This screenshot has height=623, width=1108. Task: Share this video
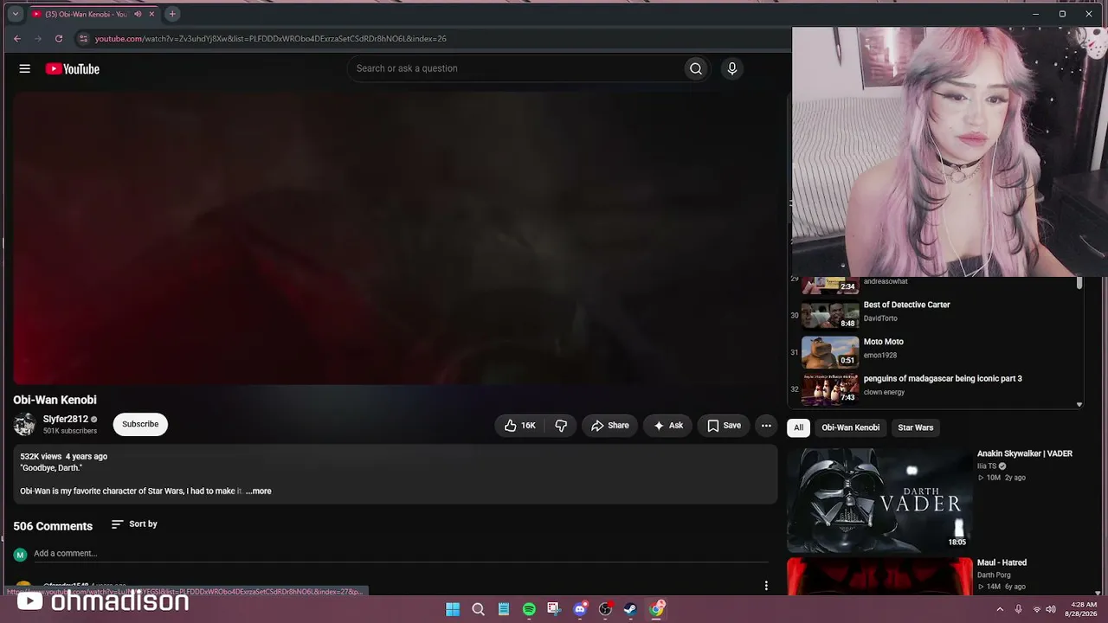[610, 425]
